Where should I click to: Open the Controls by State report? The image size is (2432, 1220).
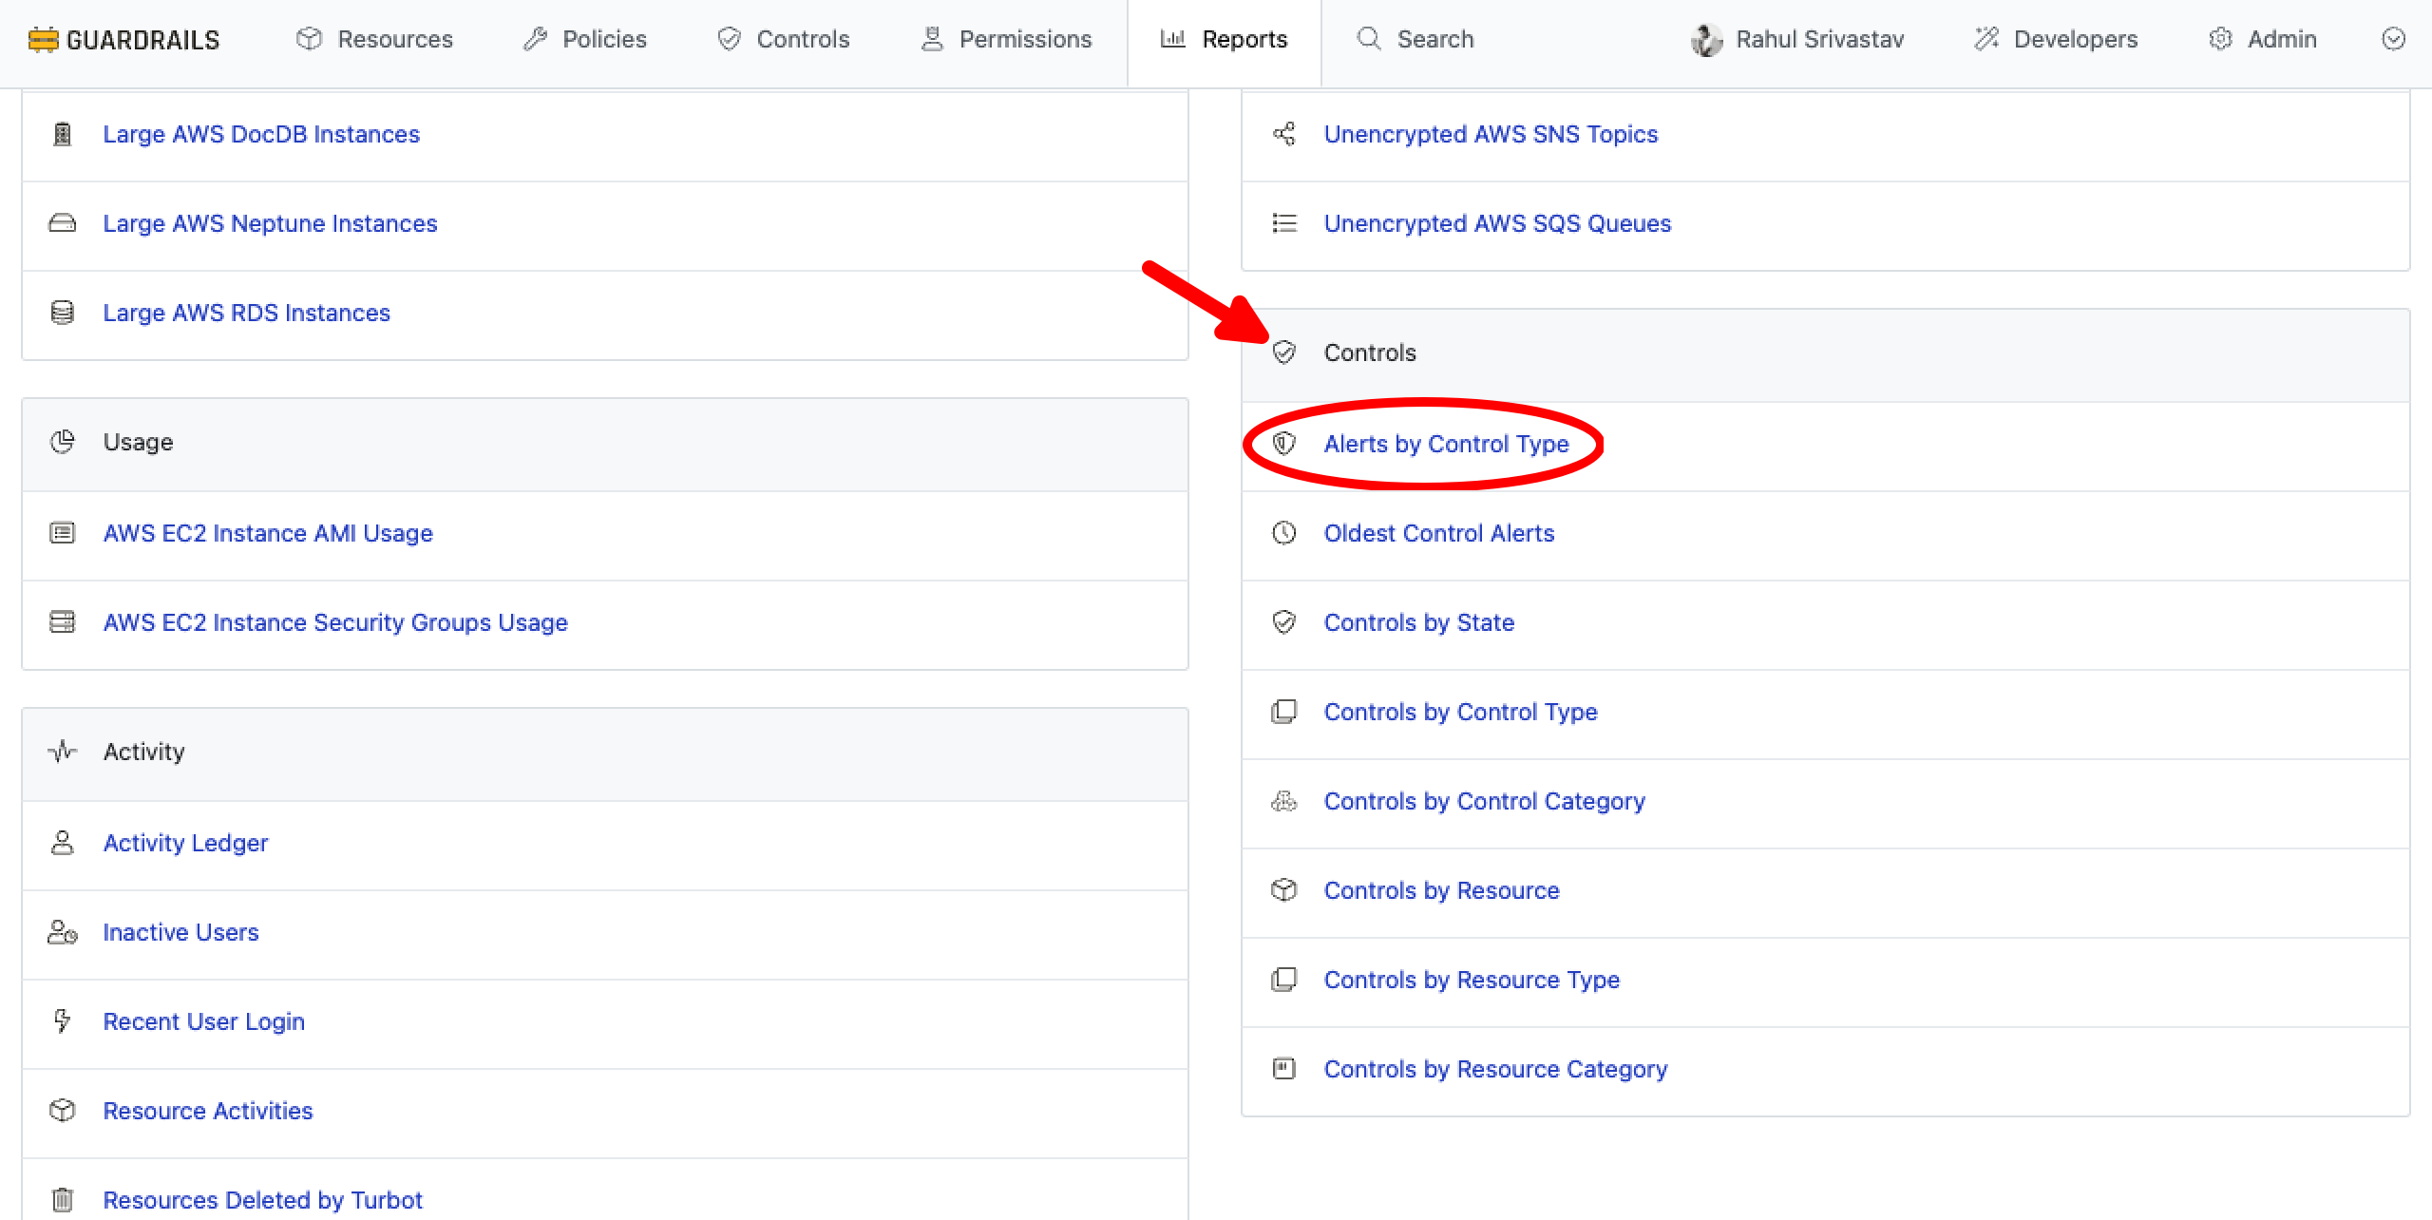coord(1418,622)
